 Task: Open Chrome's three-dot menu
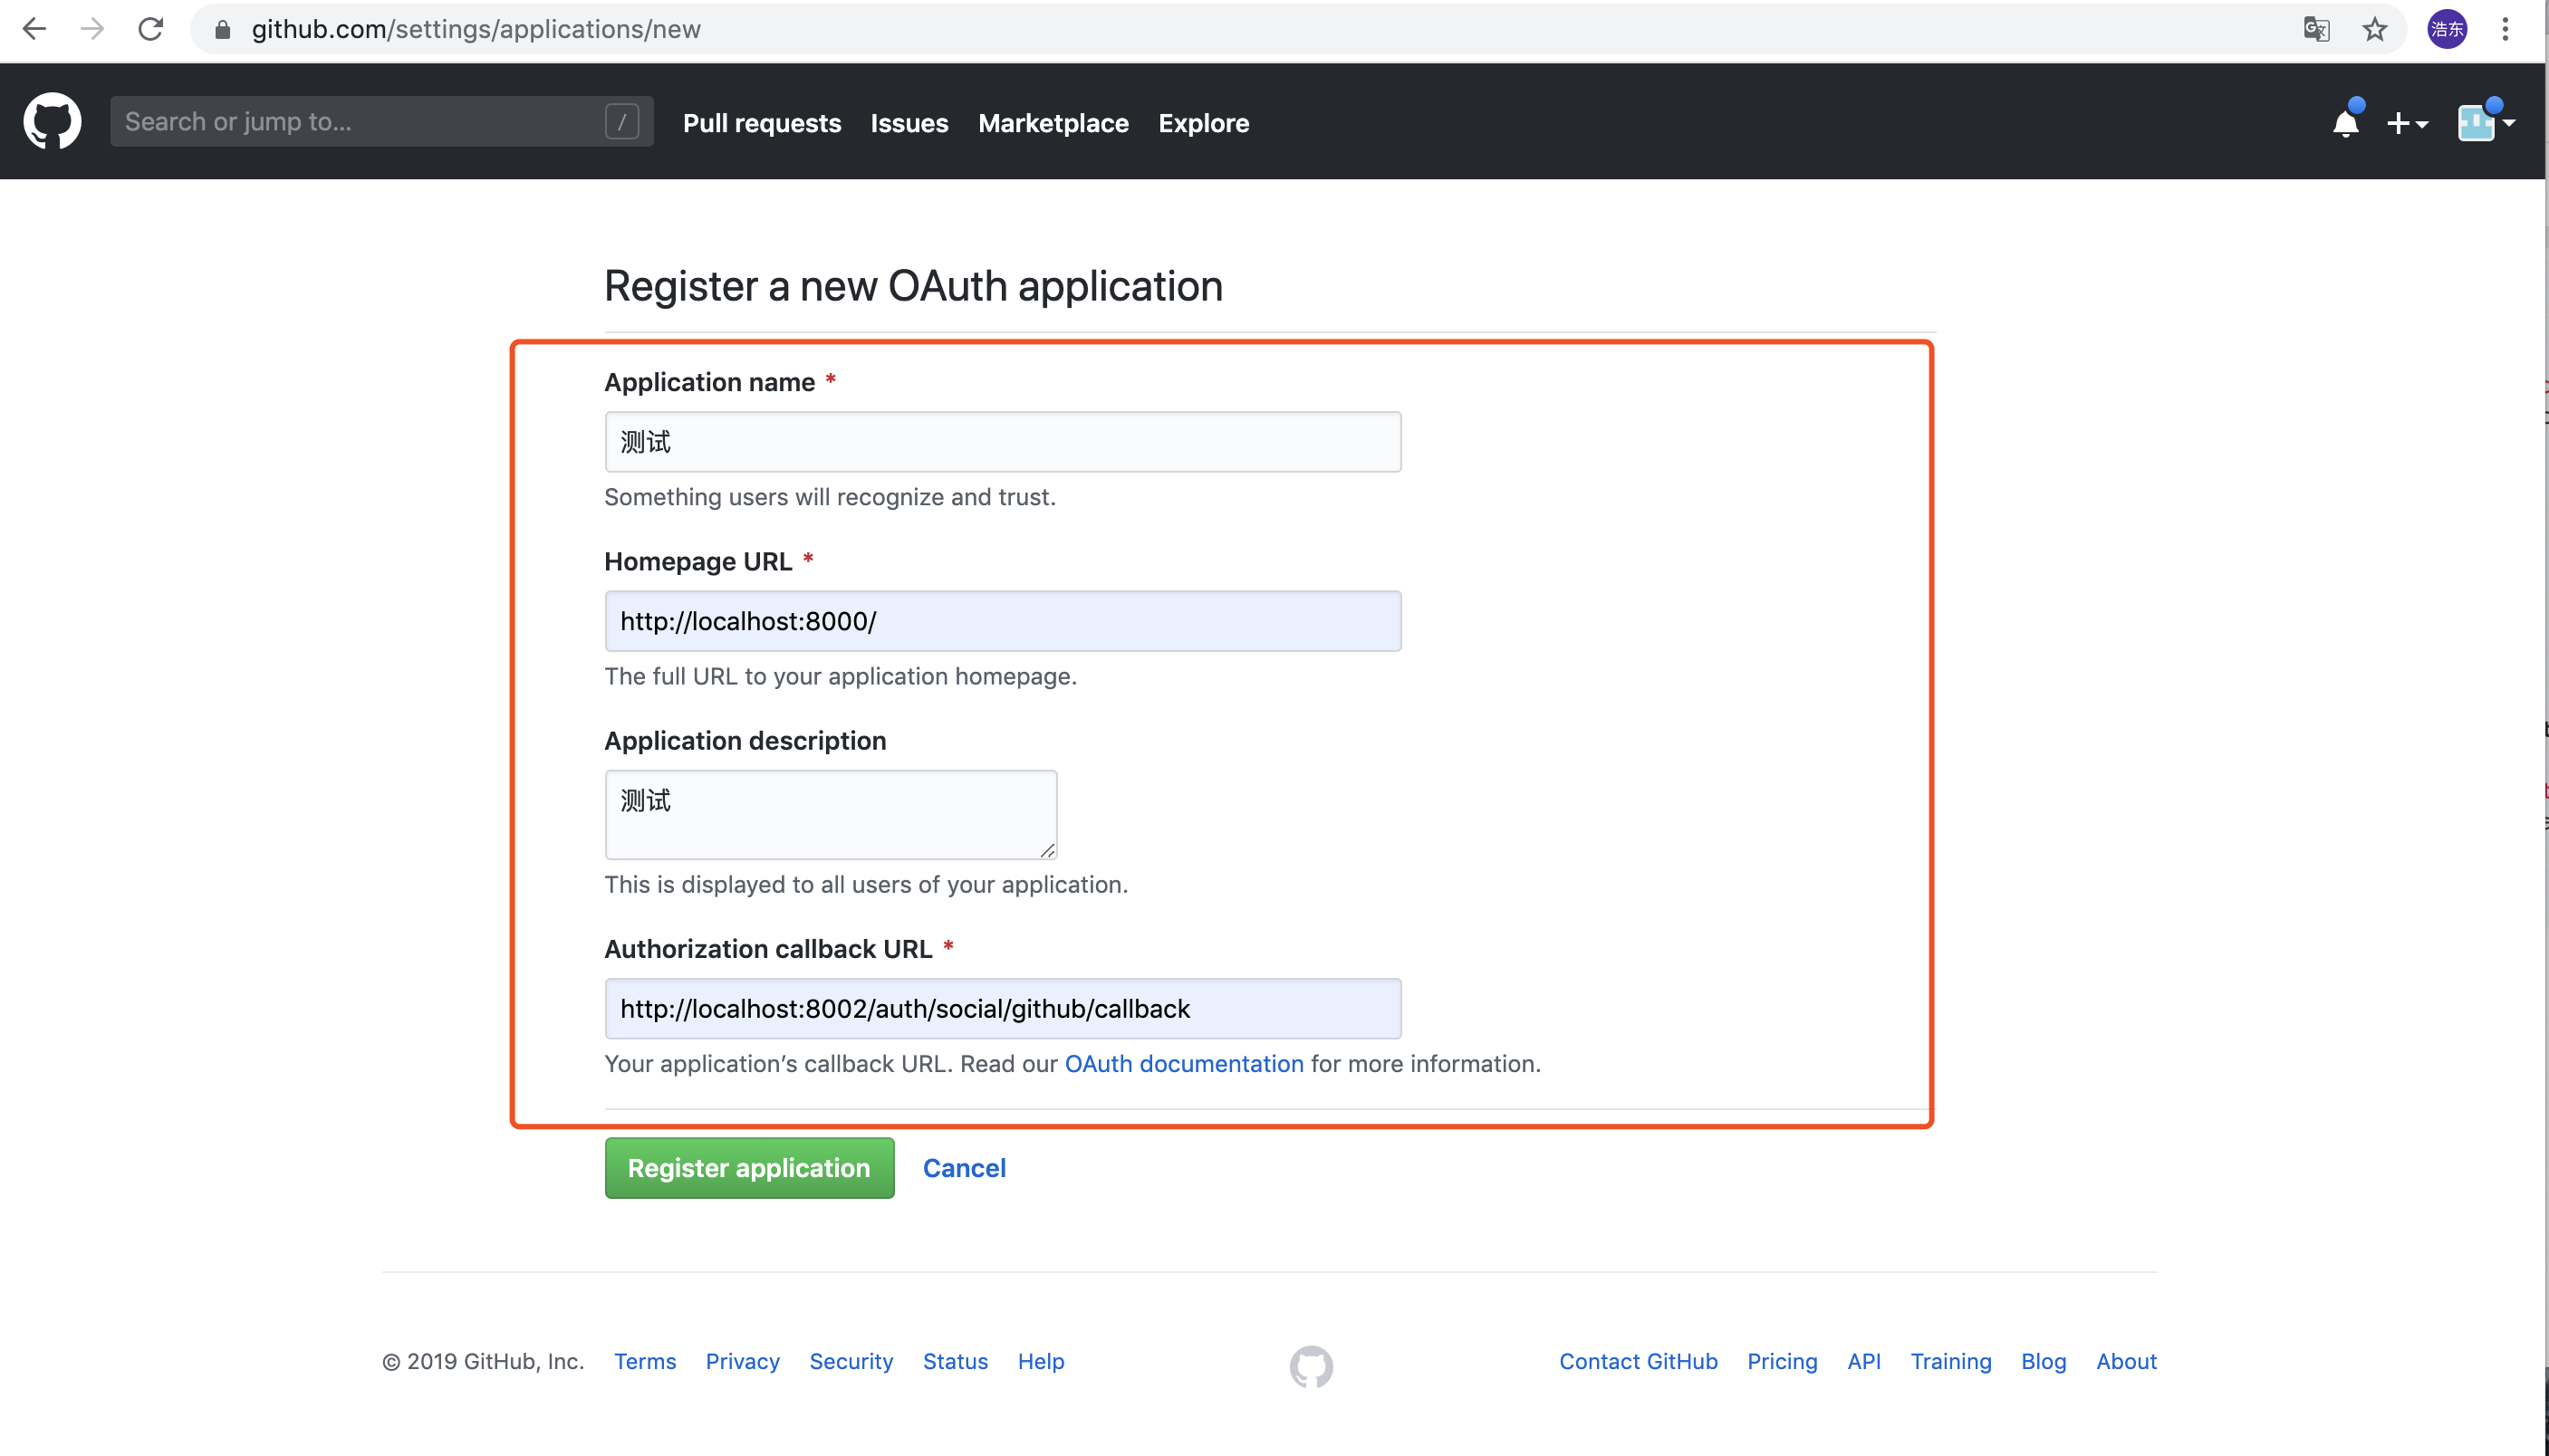click(x=2505, y=29)
